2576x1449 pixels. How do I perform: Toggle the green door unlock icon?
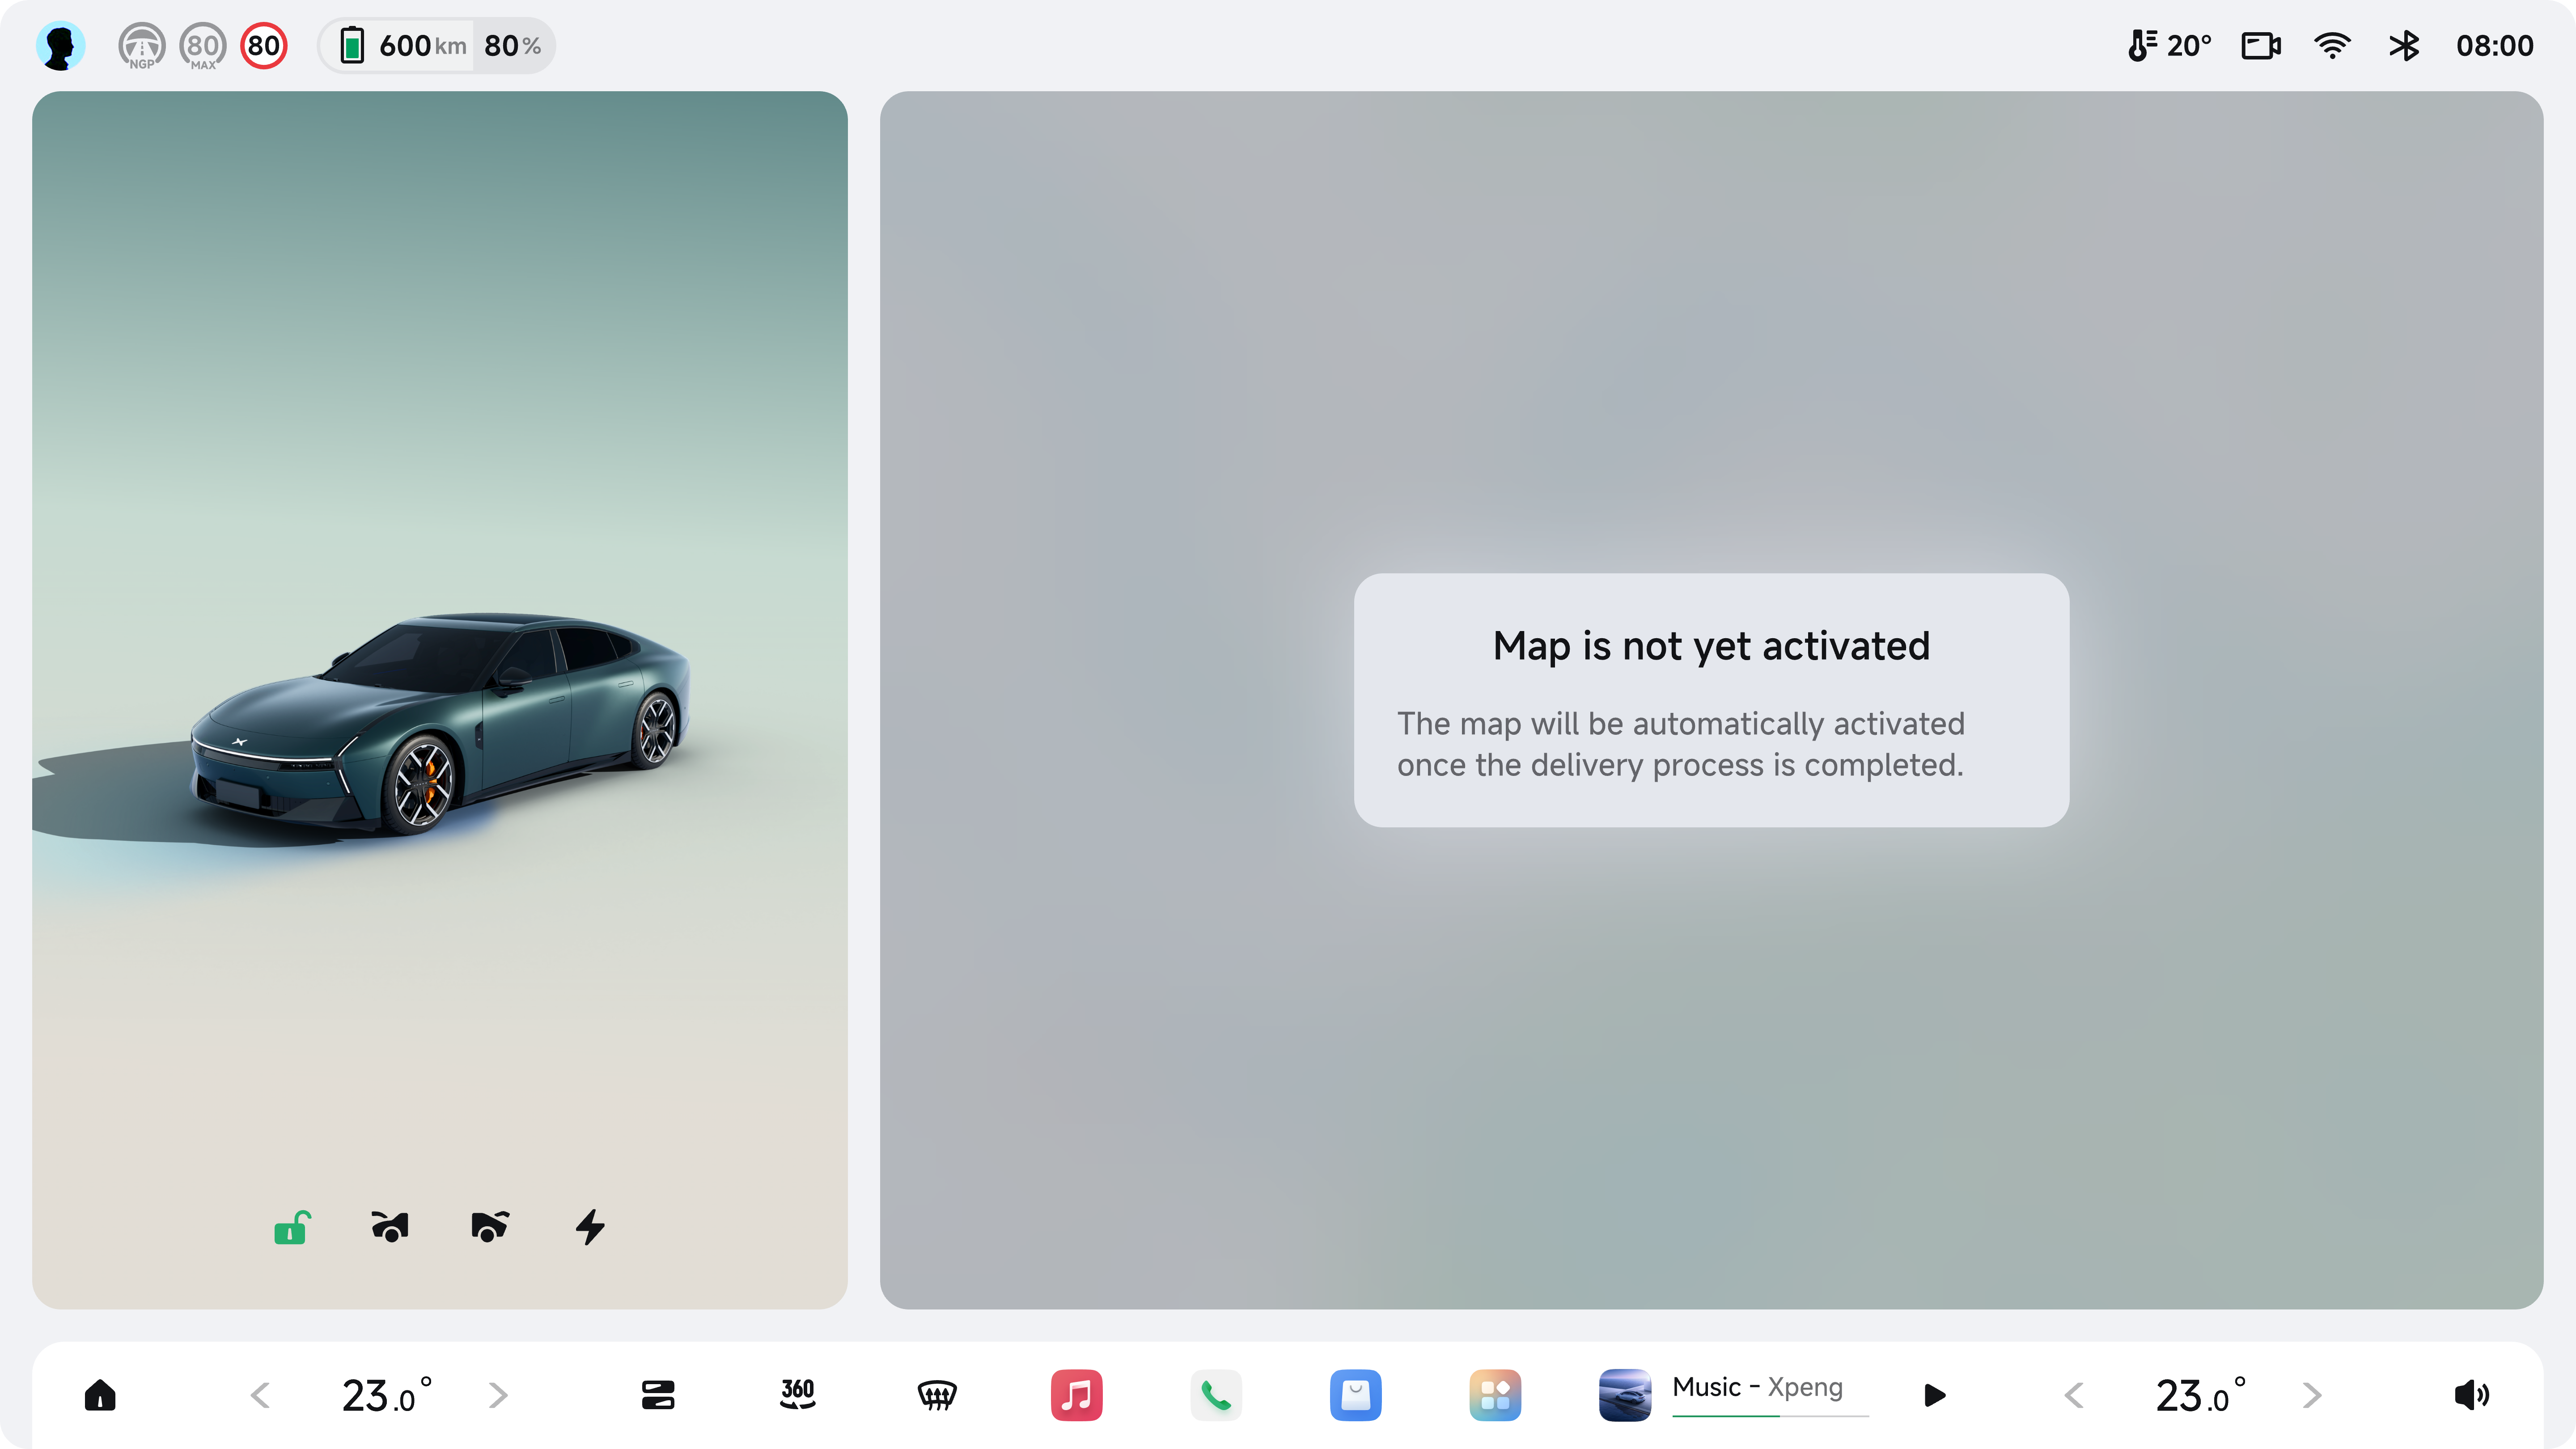(292, 1227)
